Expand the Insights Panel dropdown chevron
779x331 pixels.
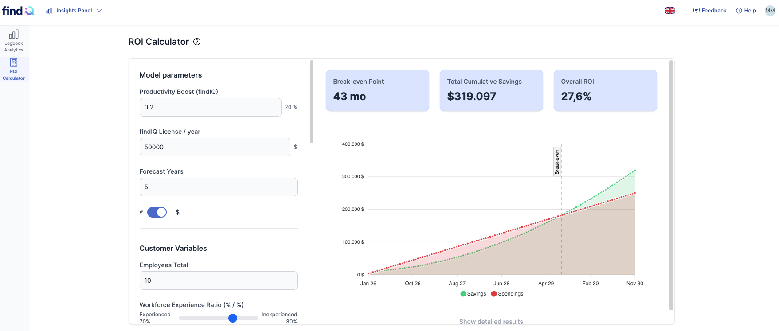(x=99, y=11)
